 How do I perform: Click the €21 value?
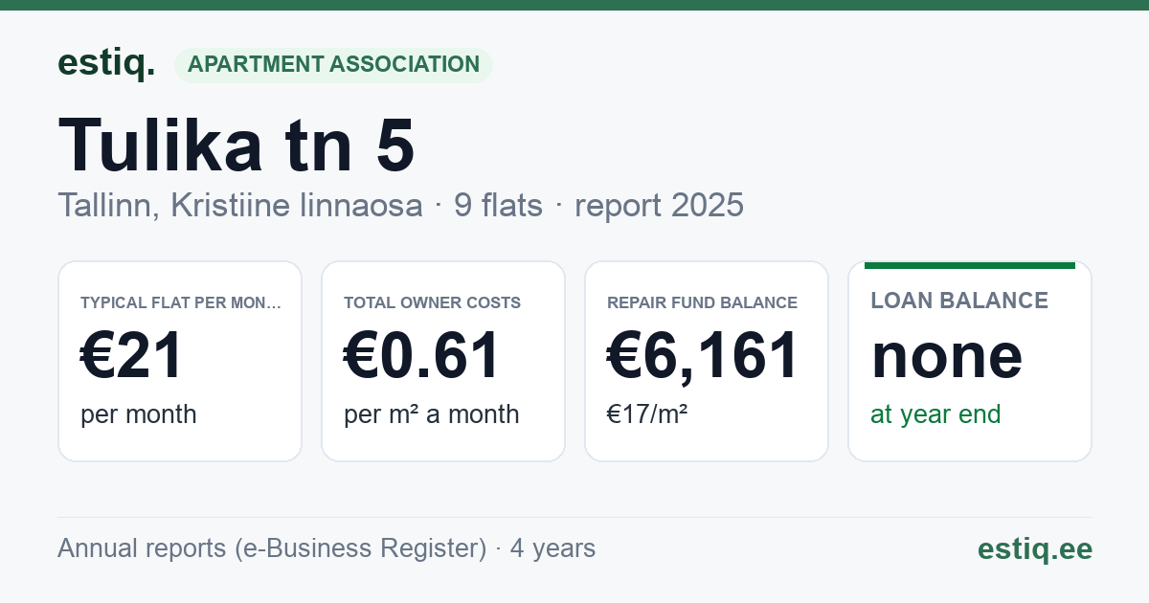131,355
